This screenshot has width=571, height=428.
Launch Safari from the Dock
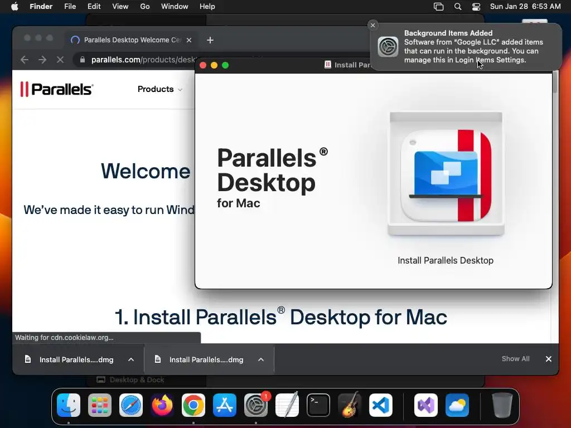pyautogui.click(x=130, y=405)
